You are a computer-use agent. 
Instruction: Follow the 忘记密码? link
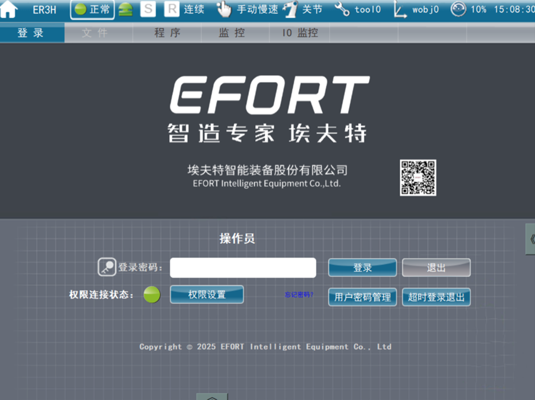click(299, 295)
